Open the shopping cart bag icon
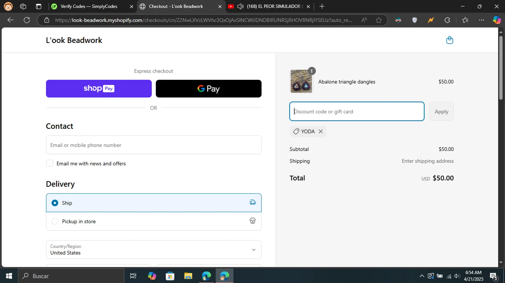This screenshot has width=505, height=283. click(449, 40)
